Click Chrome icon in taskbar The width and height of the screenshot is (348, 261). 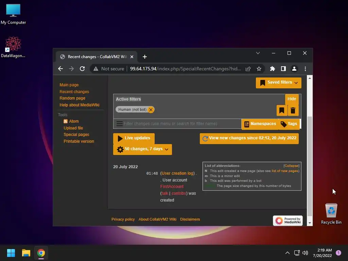point(41,253)
